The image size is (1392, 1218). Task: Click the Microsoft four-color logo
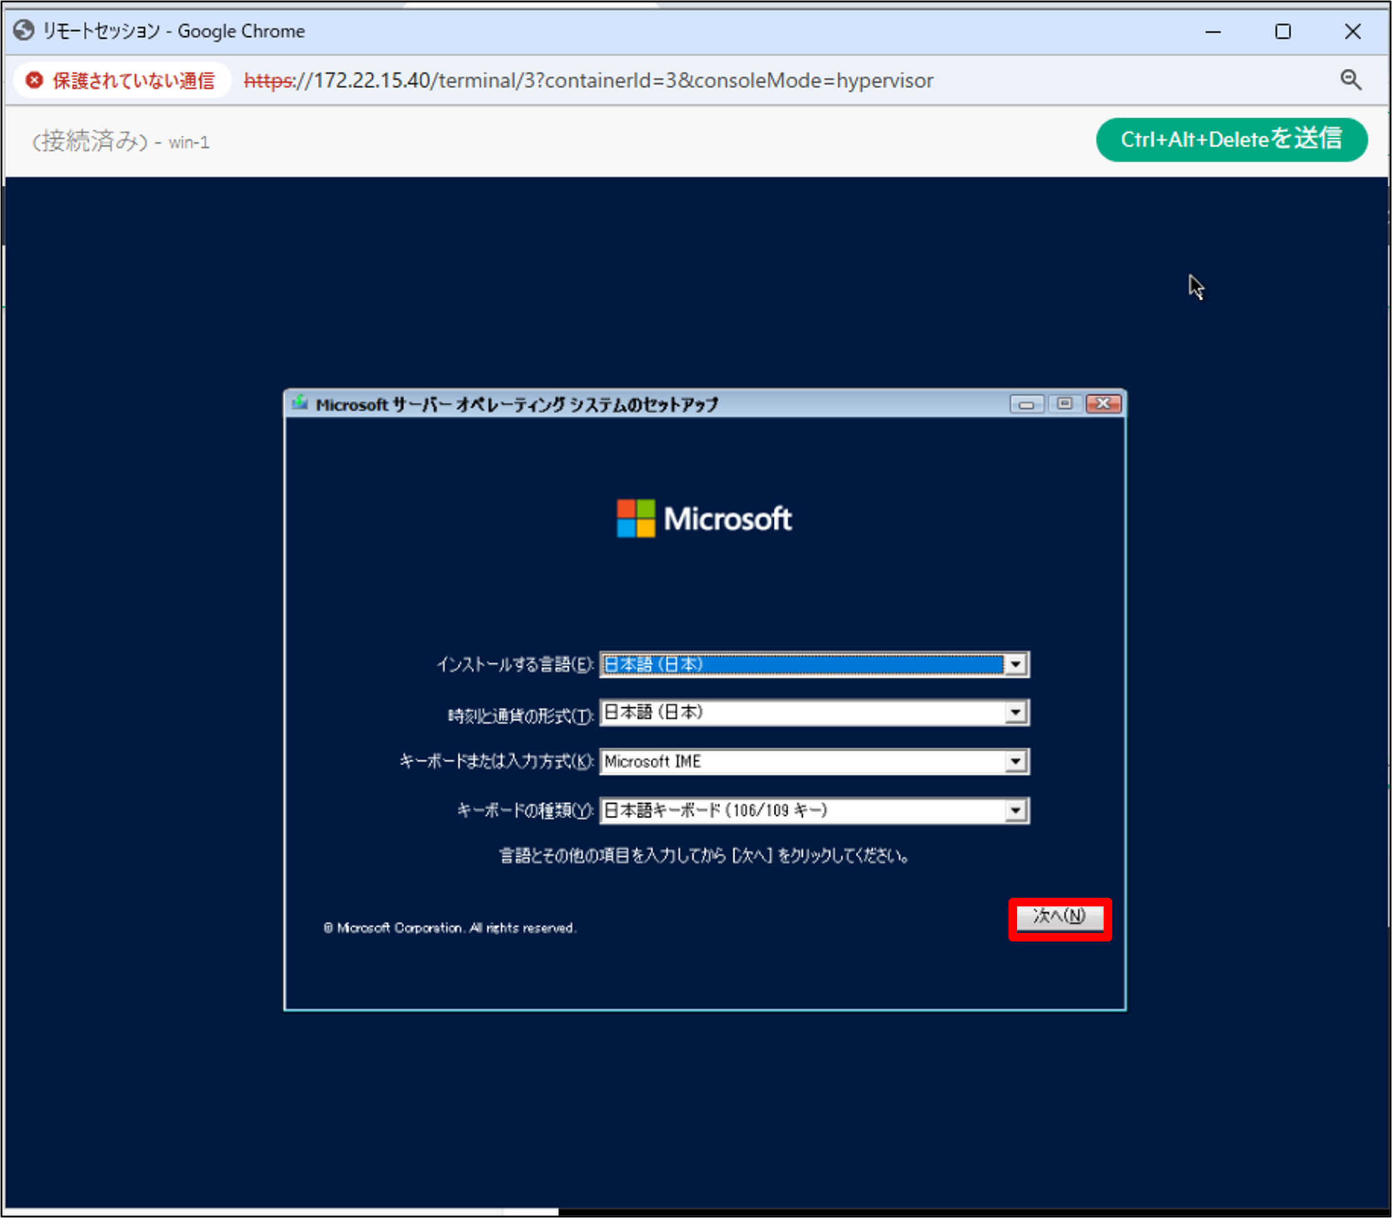point(636,519)
